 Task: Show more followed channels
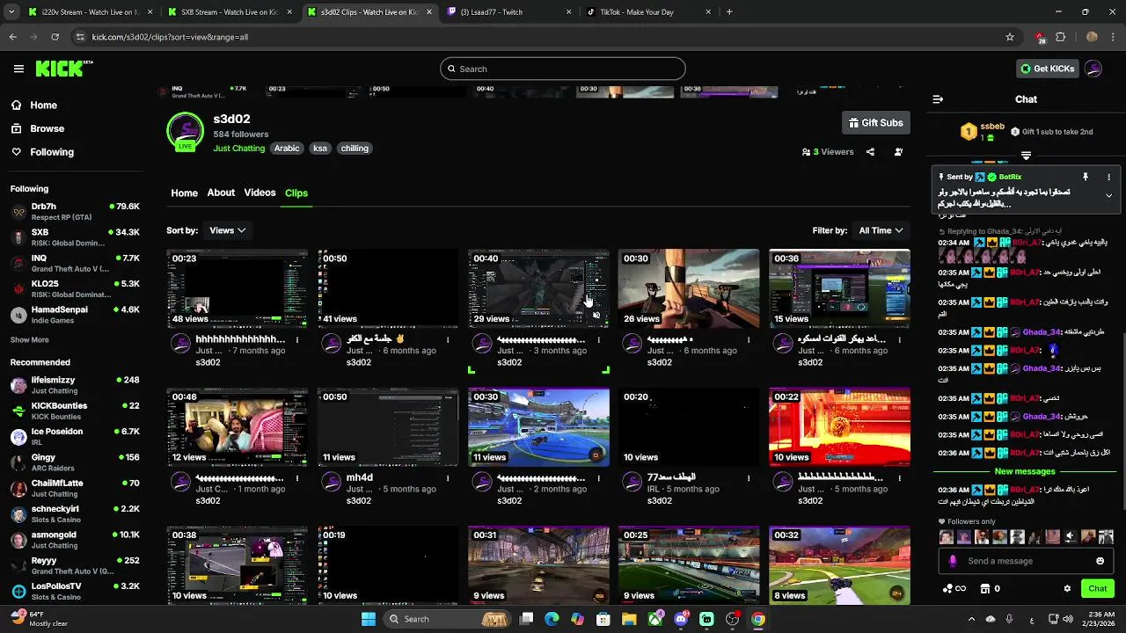click(30, 339)
